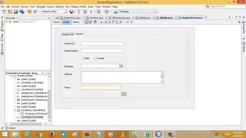Select the Register form tab
Screen dimensions: 246x138
click(80, 34)
